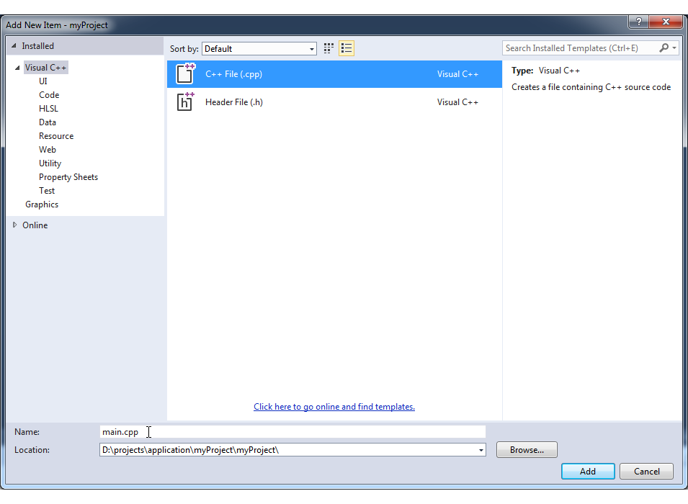Click the Add button

click(588, 471)
